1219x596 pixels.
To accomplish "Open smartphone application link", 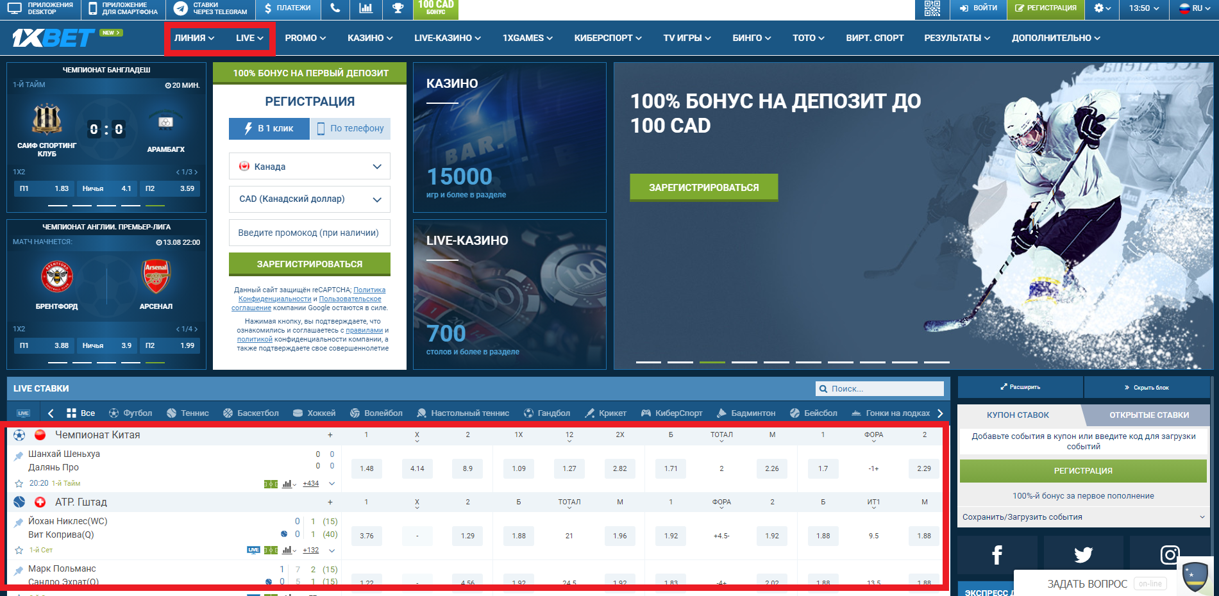I will (123, 8).
